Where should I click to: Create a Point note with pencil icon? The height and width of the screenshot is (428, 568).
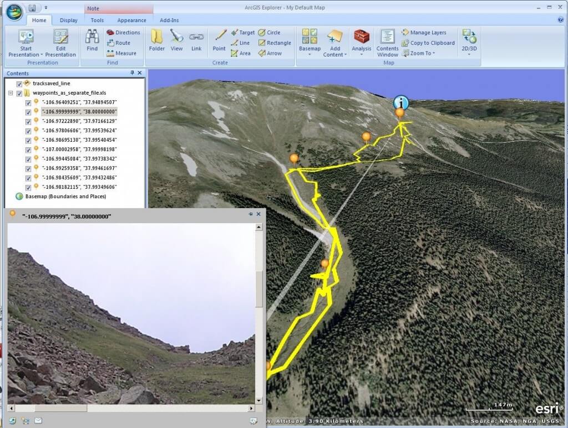pos(219,40)
